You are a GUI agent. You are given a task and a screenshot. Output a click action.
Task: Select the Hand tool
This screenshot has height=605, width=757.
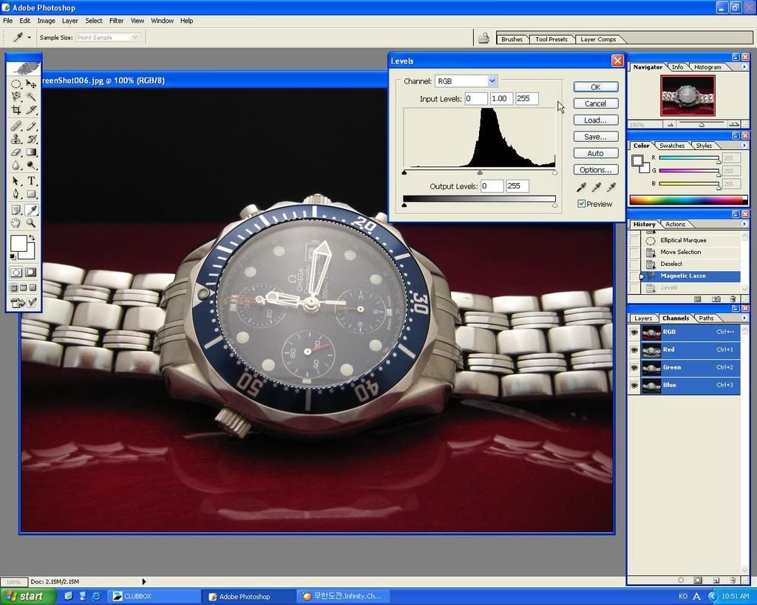[x=16, y=223]
